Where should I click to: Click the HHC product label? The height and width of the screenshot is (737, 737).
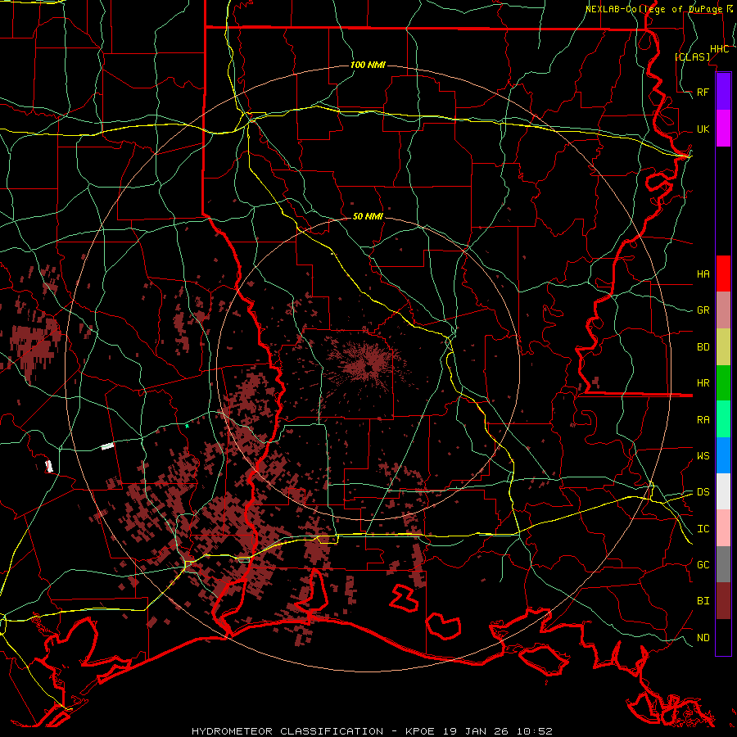[x=719, y=49]
